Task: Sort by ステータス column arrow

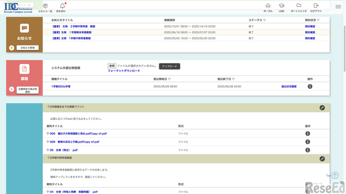Action: coord(264,20)
